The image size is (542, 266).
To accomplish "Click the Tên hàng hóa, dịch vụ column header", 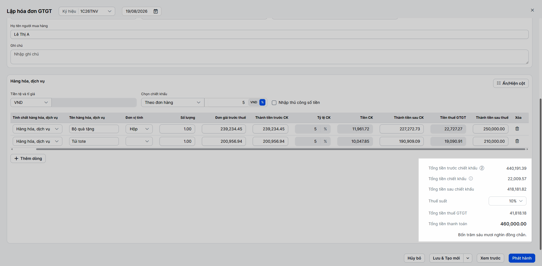I will (87, 118).
